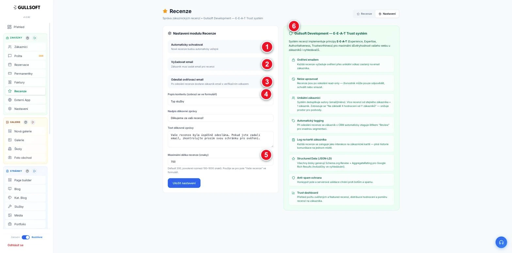The width and height of the screenshot is (512, 253).
Task: Open Pošta with 384 unread badge
Action: tap(25, 56)
